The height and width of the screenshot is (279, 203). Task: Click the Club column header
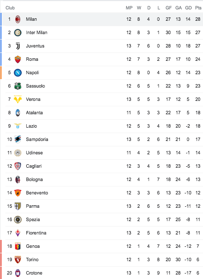10,8
